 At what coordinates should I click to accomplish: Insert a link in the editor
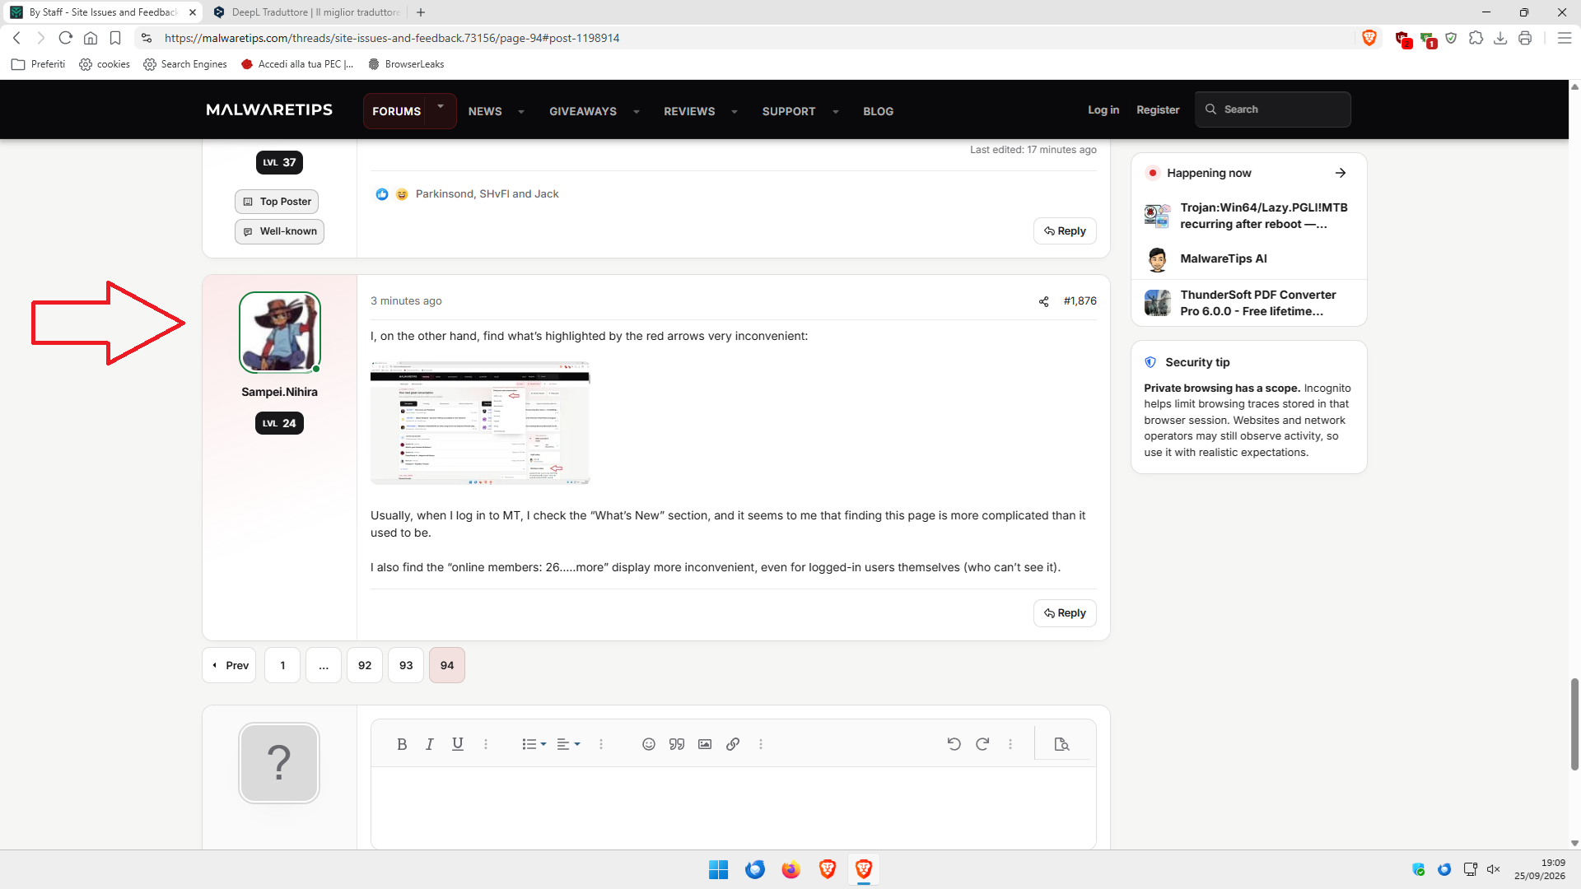coord(733,744)
